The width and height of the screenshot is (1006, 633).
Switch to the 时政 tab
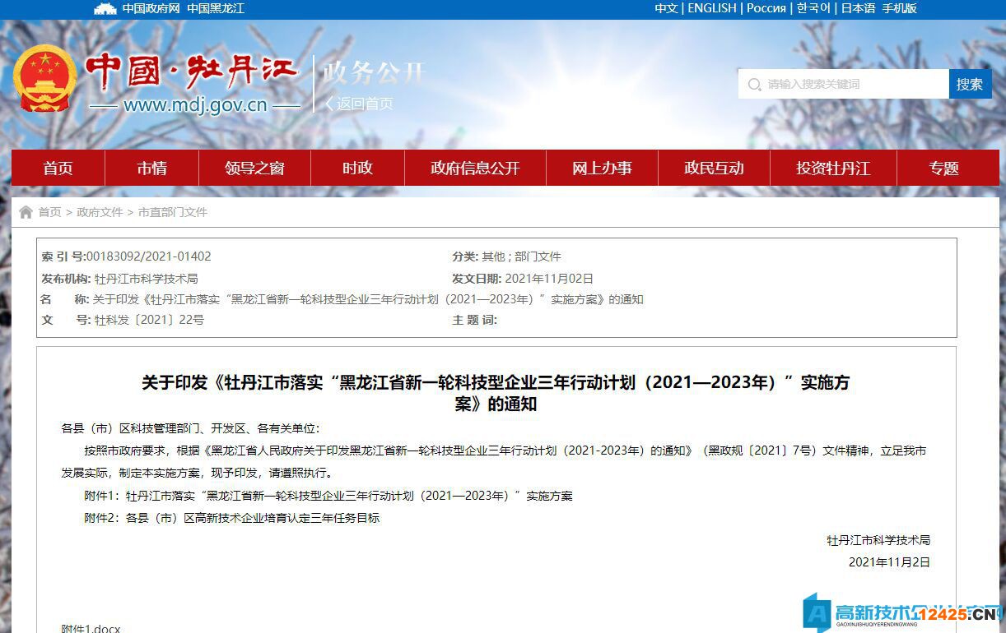click(x=356, y=168)
